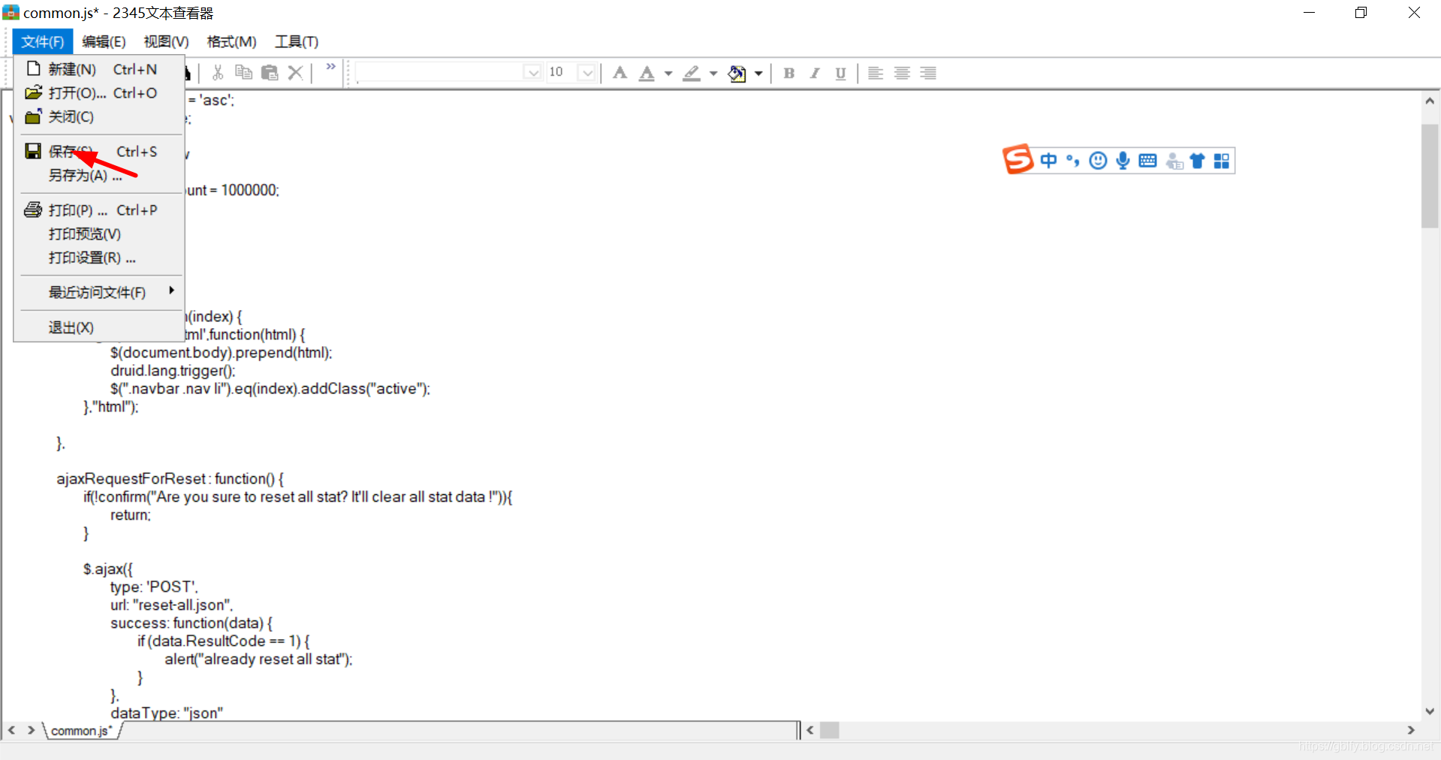
Task: Open the font color dropdown arrow
Action: (x=668, y=74)
